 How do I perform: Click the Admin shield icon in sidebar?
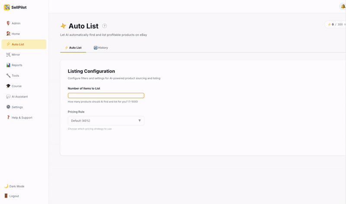[x=8, y=23]
